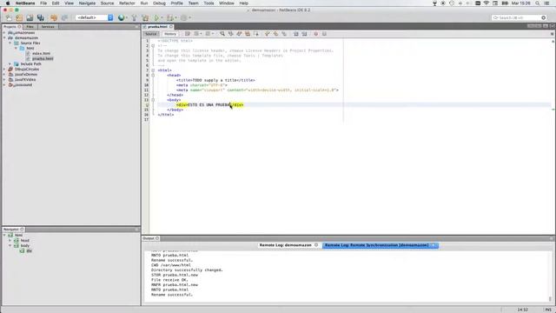Switch to the Services tab
556x313 pixels.
coord(48,27)
